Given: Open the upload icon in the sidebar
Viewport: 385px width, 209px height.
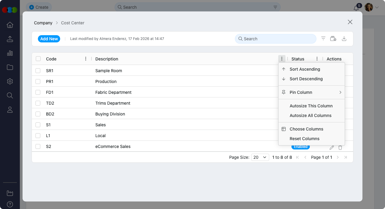Looking at the screenshot, I should [10, 39].
